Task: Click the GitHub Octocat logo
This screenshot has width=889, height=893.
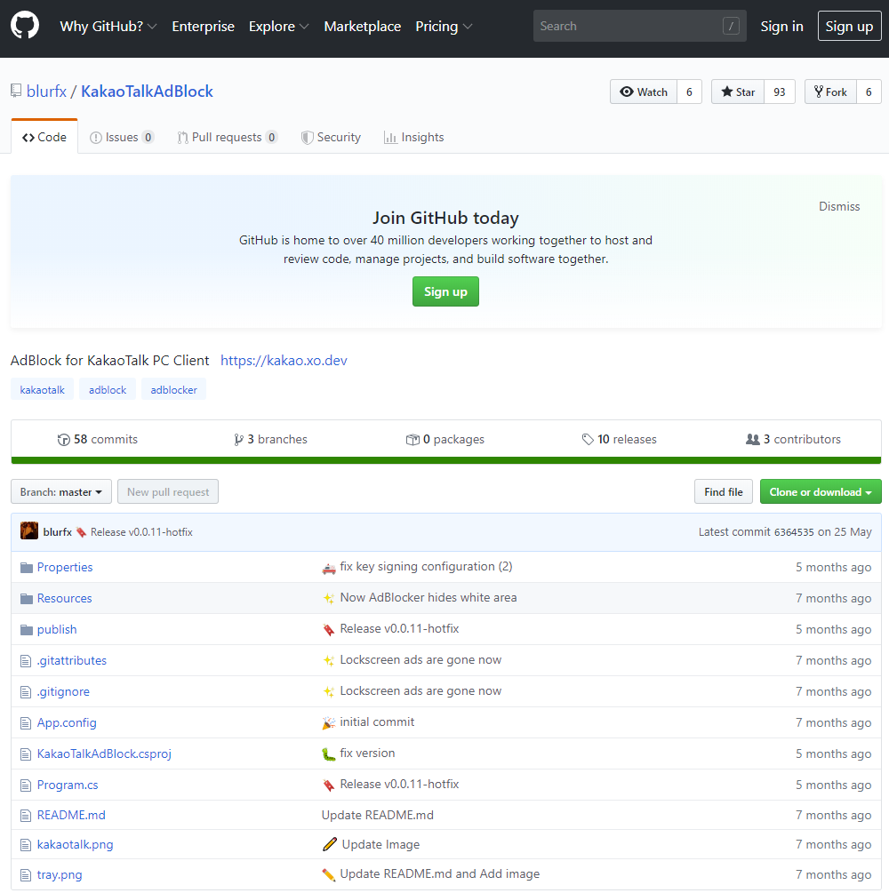Action: pyautogui.click(x=25, y=26)
